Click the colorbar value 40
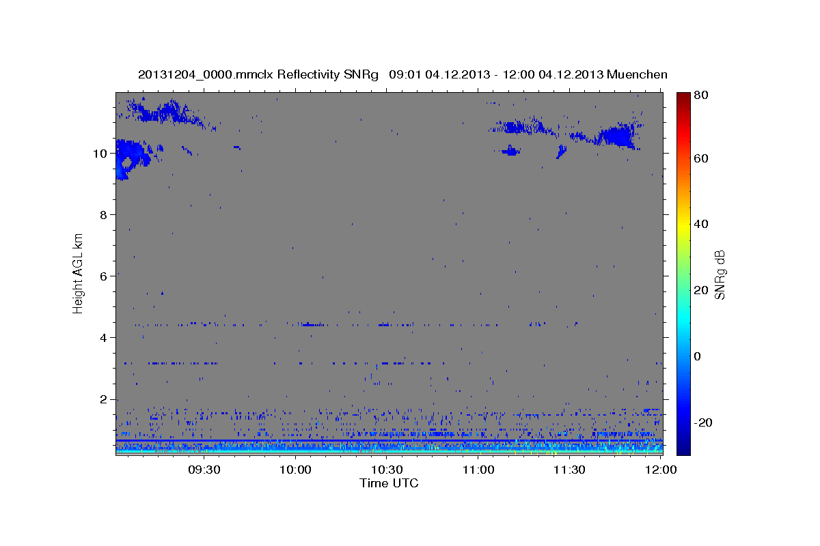This screenshot has height=546, width=820. [x=702, y=225]
